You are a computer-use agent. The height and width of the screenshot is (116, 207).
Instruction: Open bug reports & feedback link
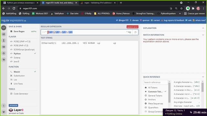[172, 20]
